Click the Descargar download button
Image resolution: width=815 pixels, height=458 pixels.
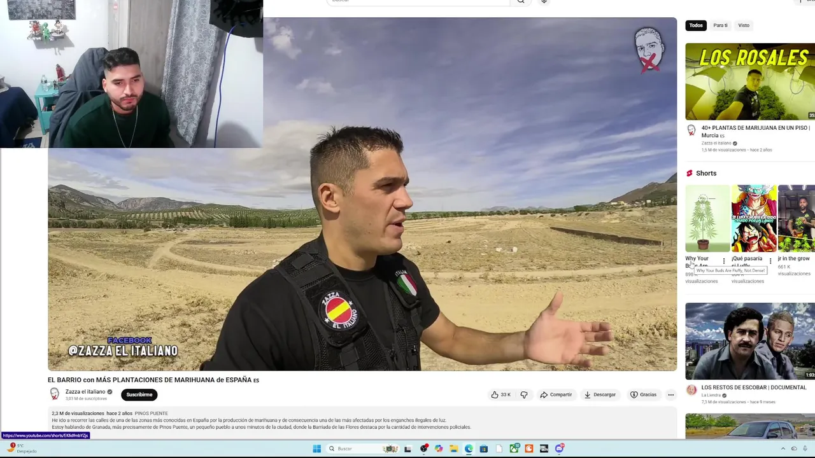[600, 394]
